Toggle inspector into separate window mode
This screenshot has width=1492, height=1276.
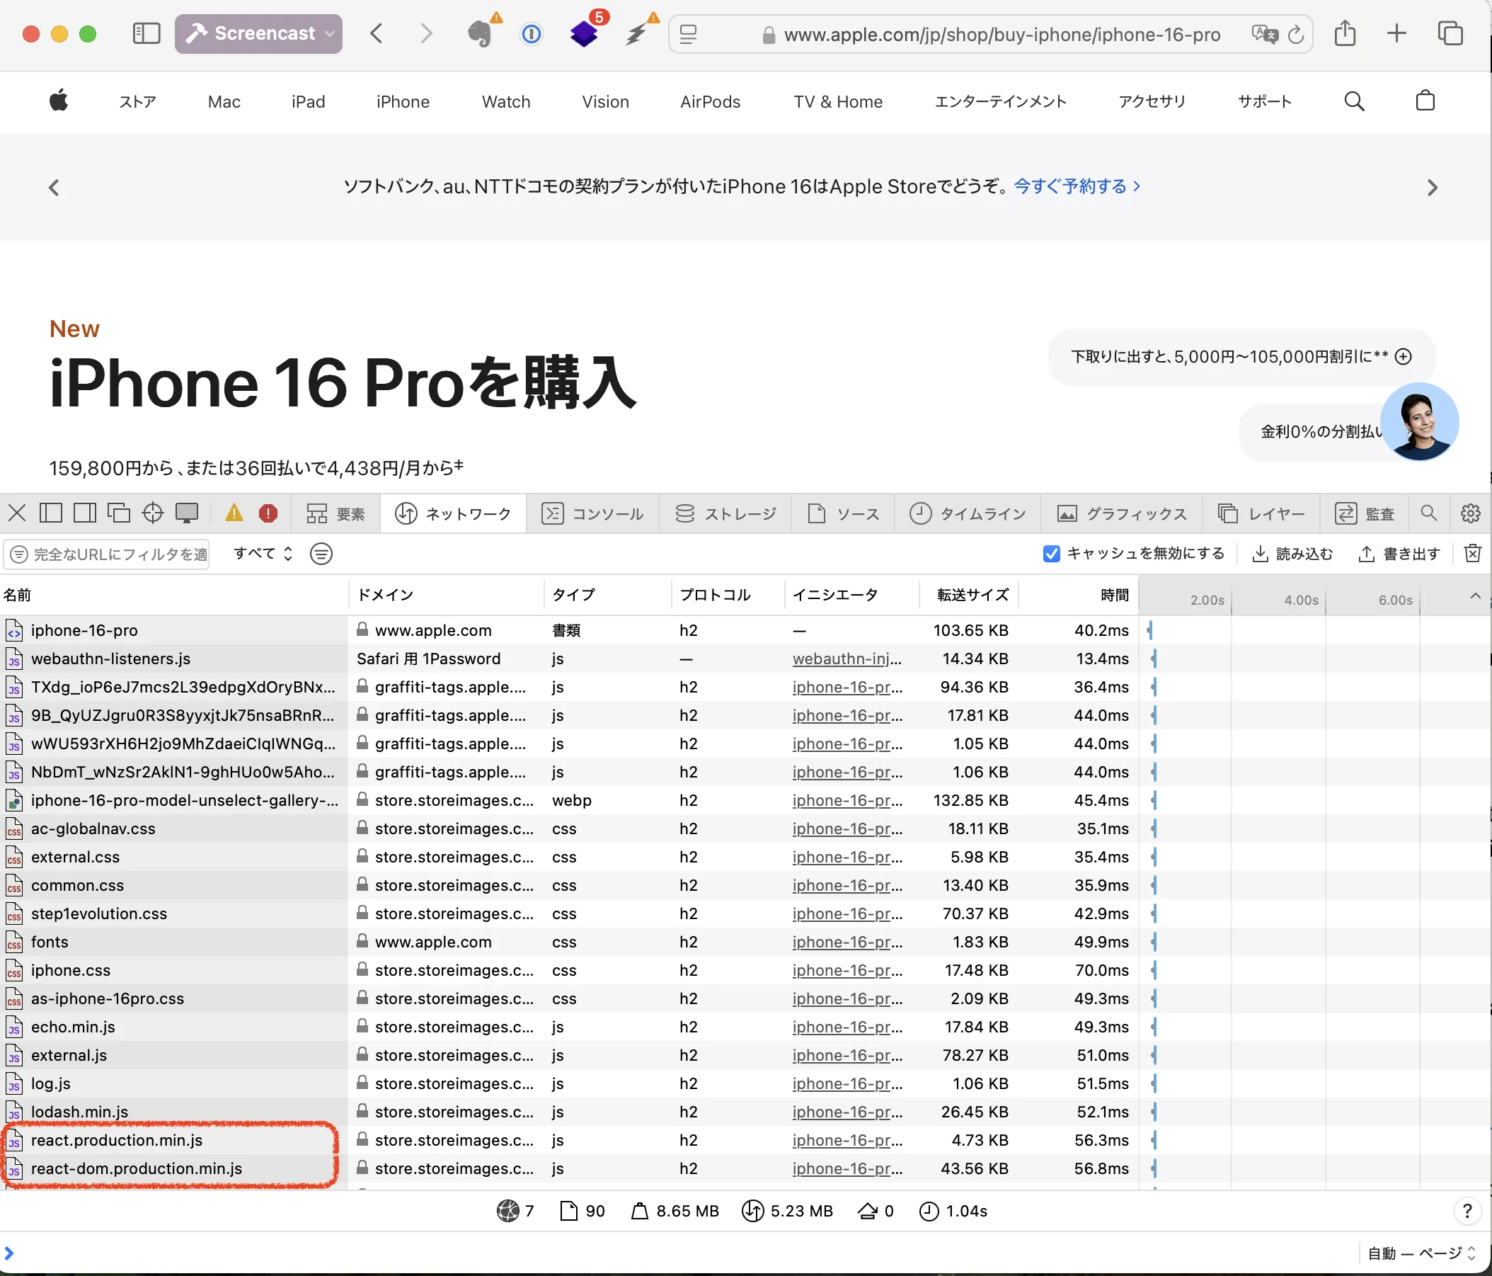(119, 513)
